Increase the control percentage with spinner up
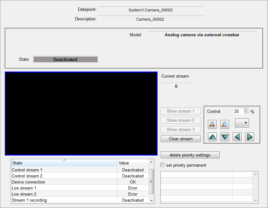This screenshot has width=268, height=208. 246,110
